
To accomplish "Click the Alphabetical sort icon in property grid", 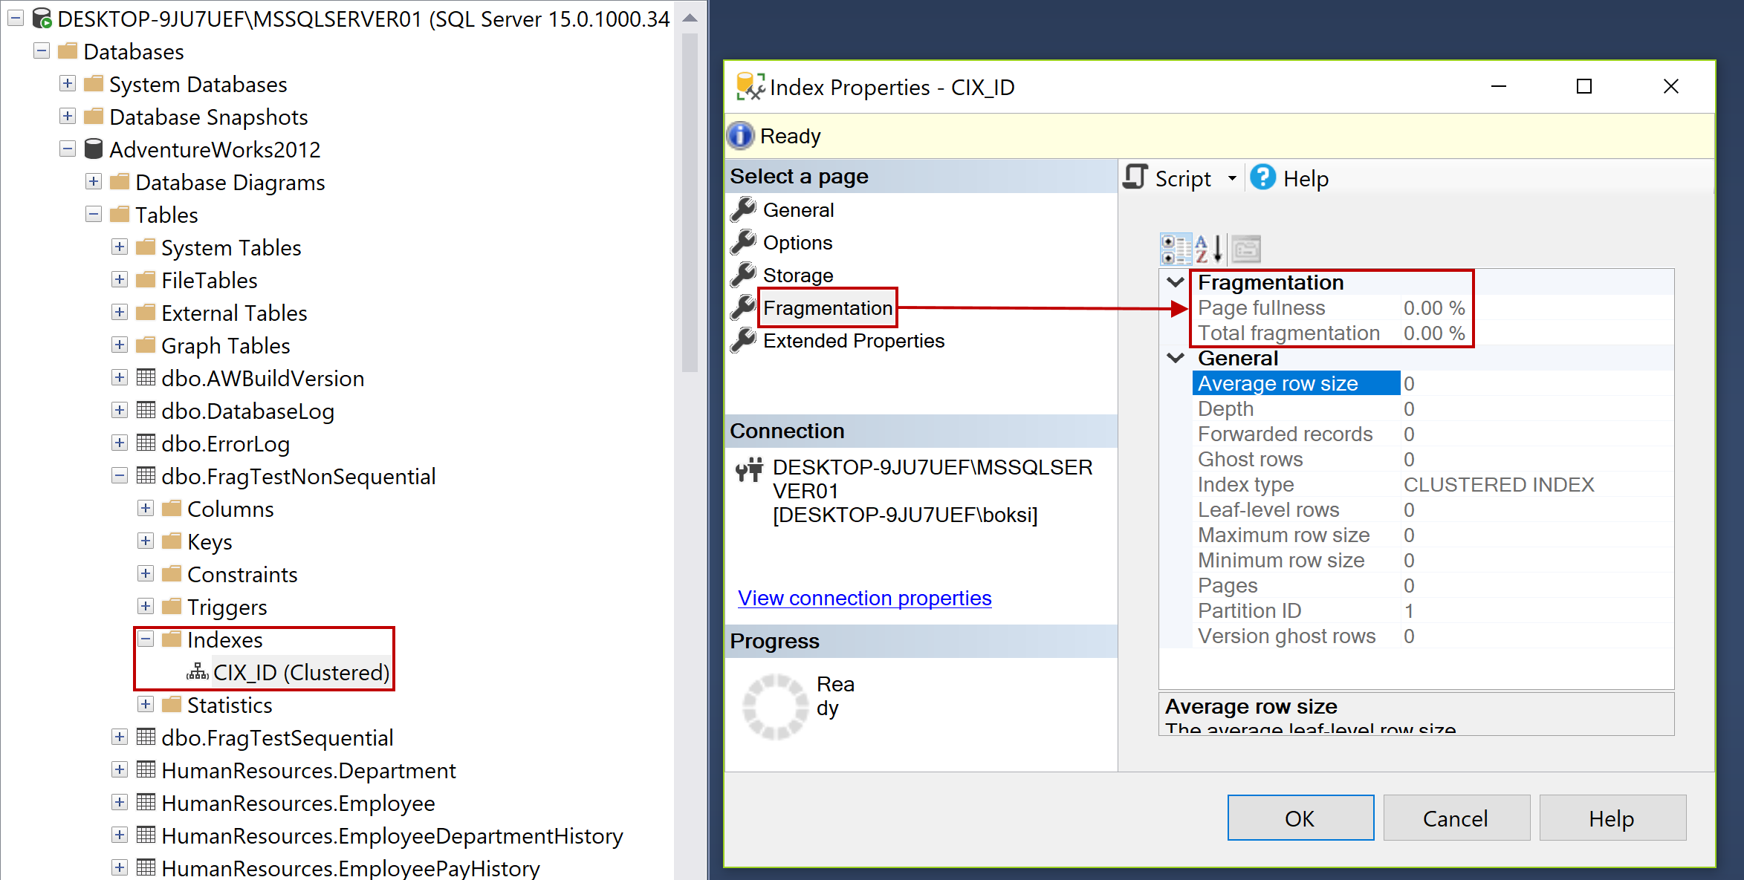I will [1208, 250].
